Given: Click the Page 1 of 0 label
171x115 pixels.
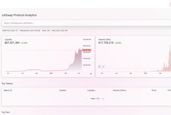Looking at the screenshot, I should pos(95,98).
